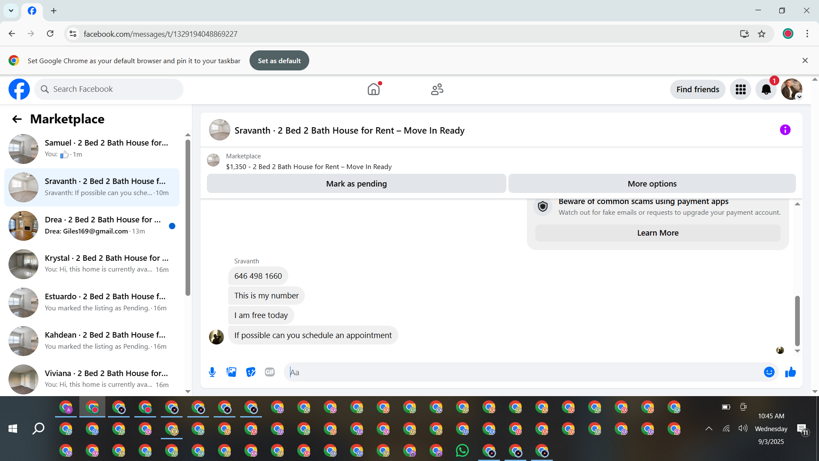This screenshot has width=819, height=461.
Task: Open the Facebook menu grid icon
Action: click(x=741, y=89)
